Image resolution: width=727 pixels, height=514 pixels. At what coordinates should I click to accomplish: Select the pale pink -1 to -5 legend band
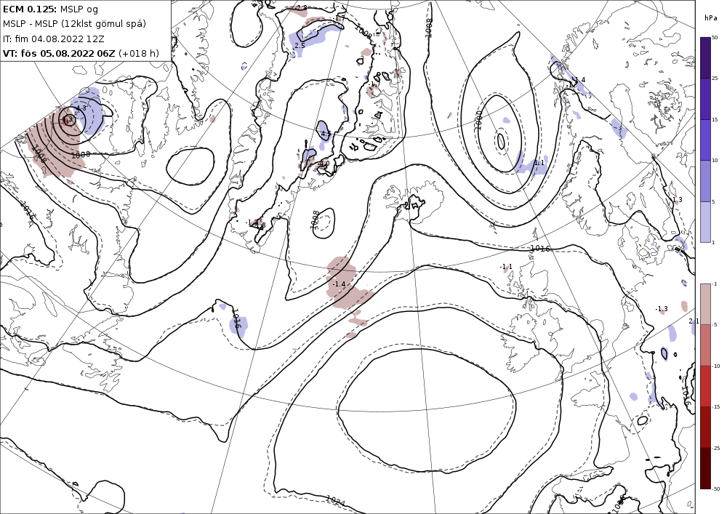coord(705,304)
